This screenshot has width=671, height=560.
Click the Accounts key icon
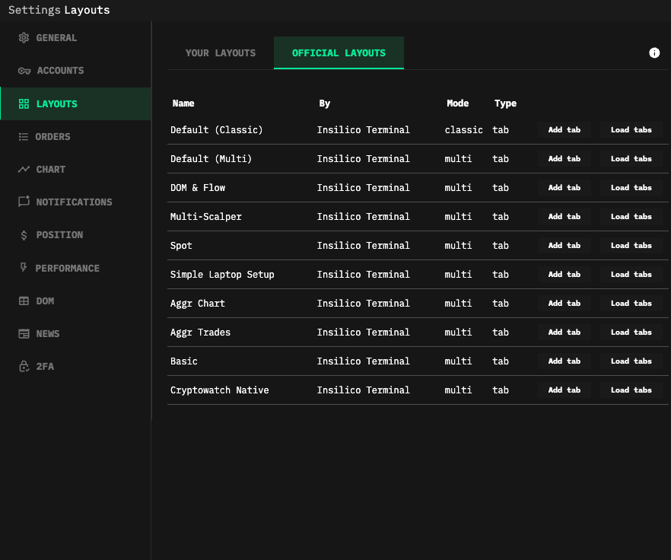pyautogui.click(x=24, y=71)
